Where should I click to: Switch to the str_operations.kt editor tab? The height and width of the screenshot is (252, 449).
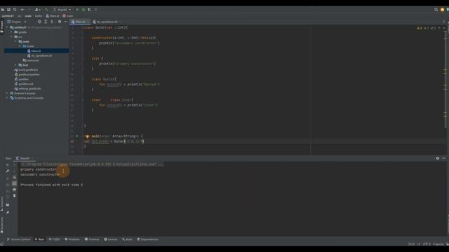click(x=106, y=22)
